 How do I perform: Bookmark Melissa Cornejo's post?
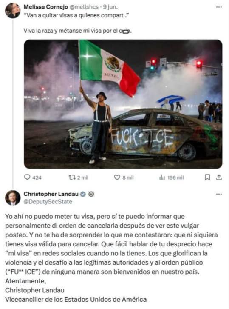(207, 177)
